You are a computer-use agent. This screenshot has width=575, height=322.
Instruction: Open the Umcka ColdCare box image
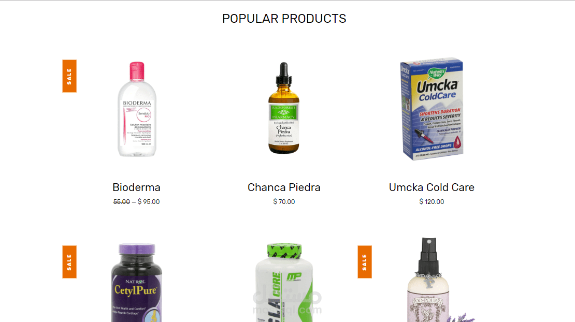[x=432, y=109]
